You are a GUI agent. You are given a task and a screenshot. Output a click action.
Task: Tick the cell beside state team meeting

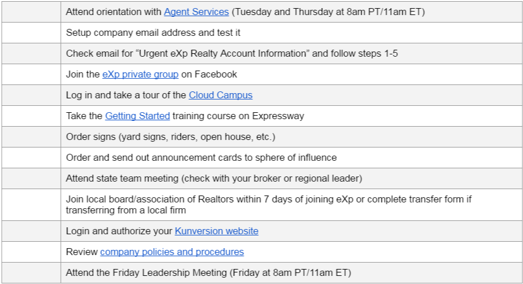click(31, 178)
